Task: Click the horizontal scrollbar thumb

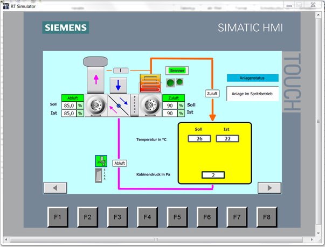Action: pyautogui.click(x=156, y=239)
